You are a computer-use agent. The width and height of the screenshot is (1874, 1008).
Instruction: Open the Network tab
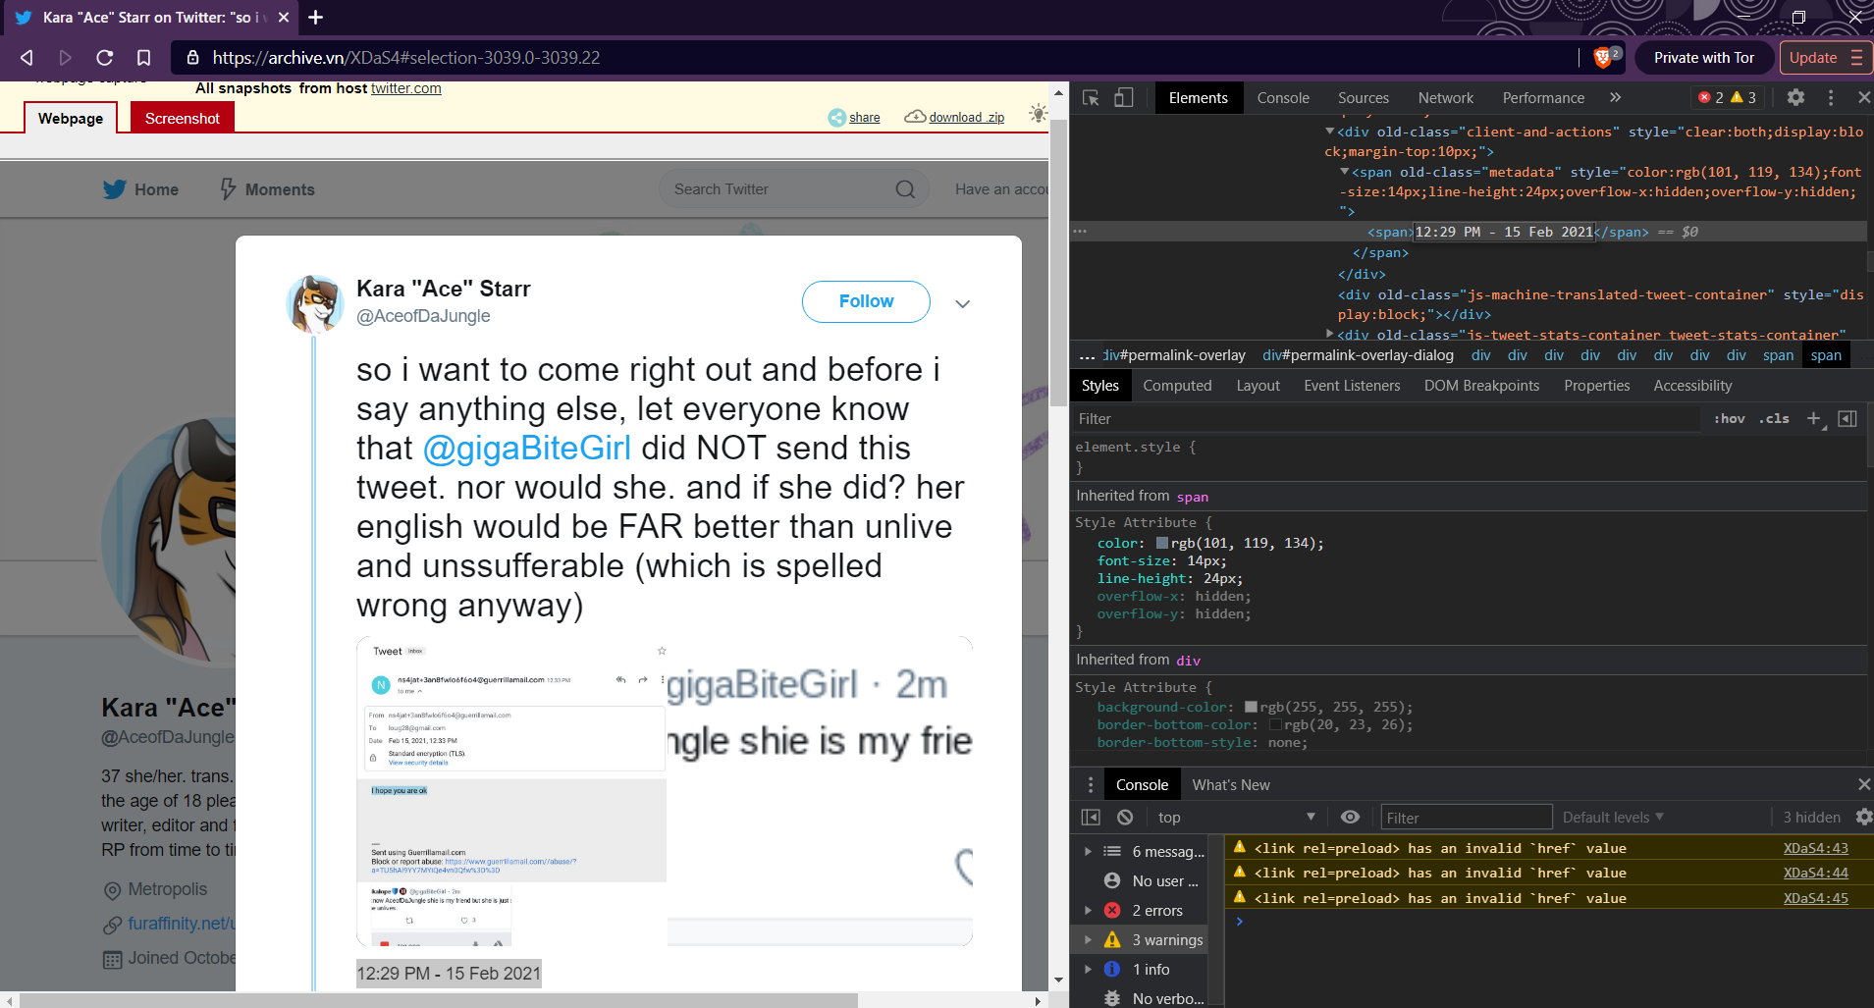pos(1446,97)
